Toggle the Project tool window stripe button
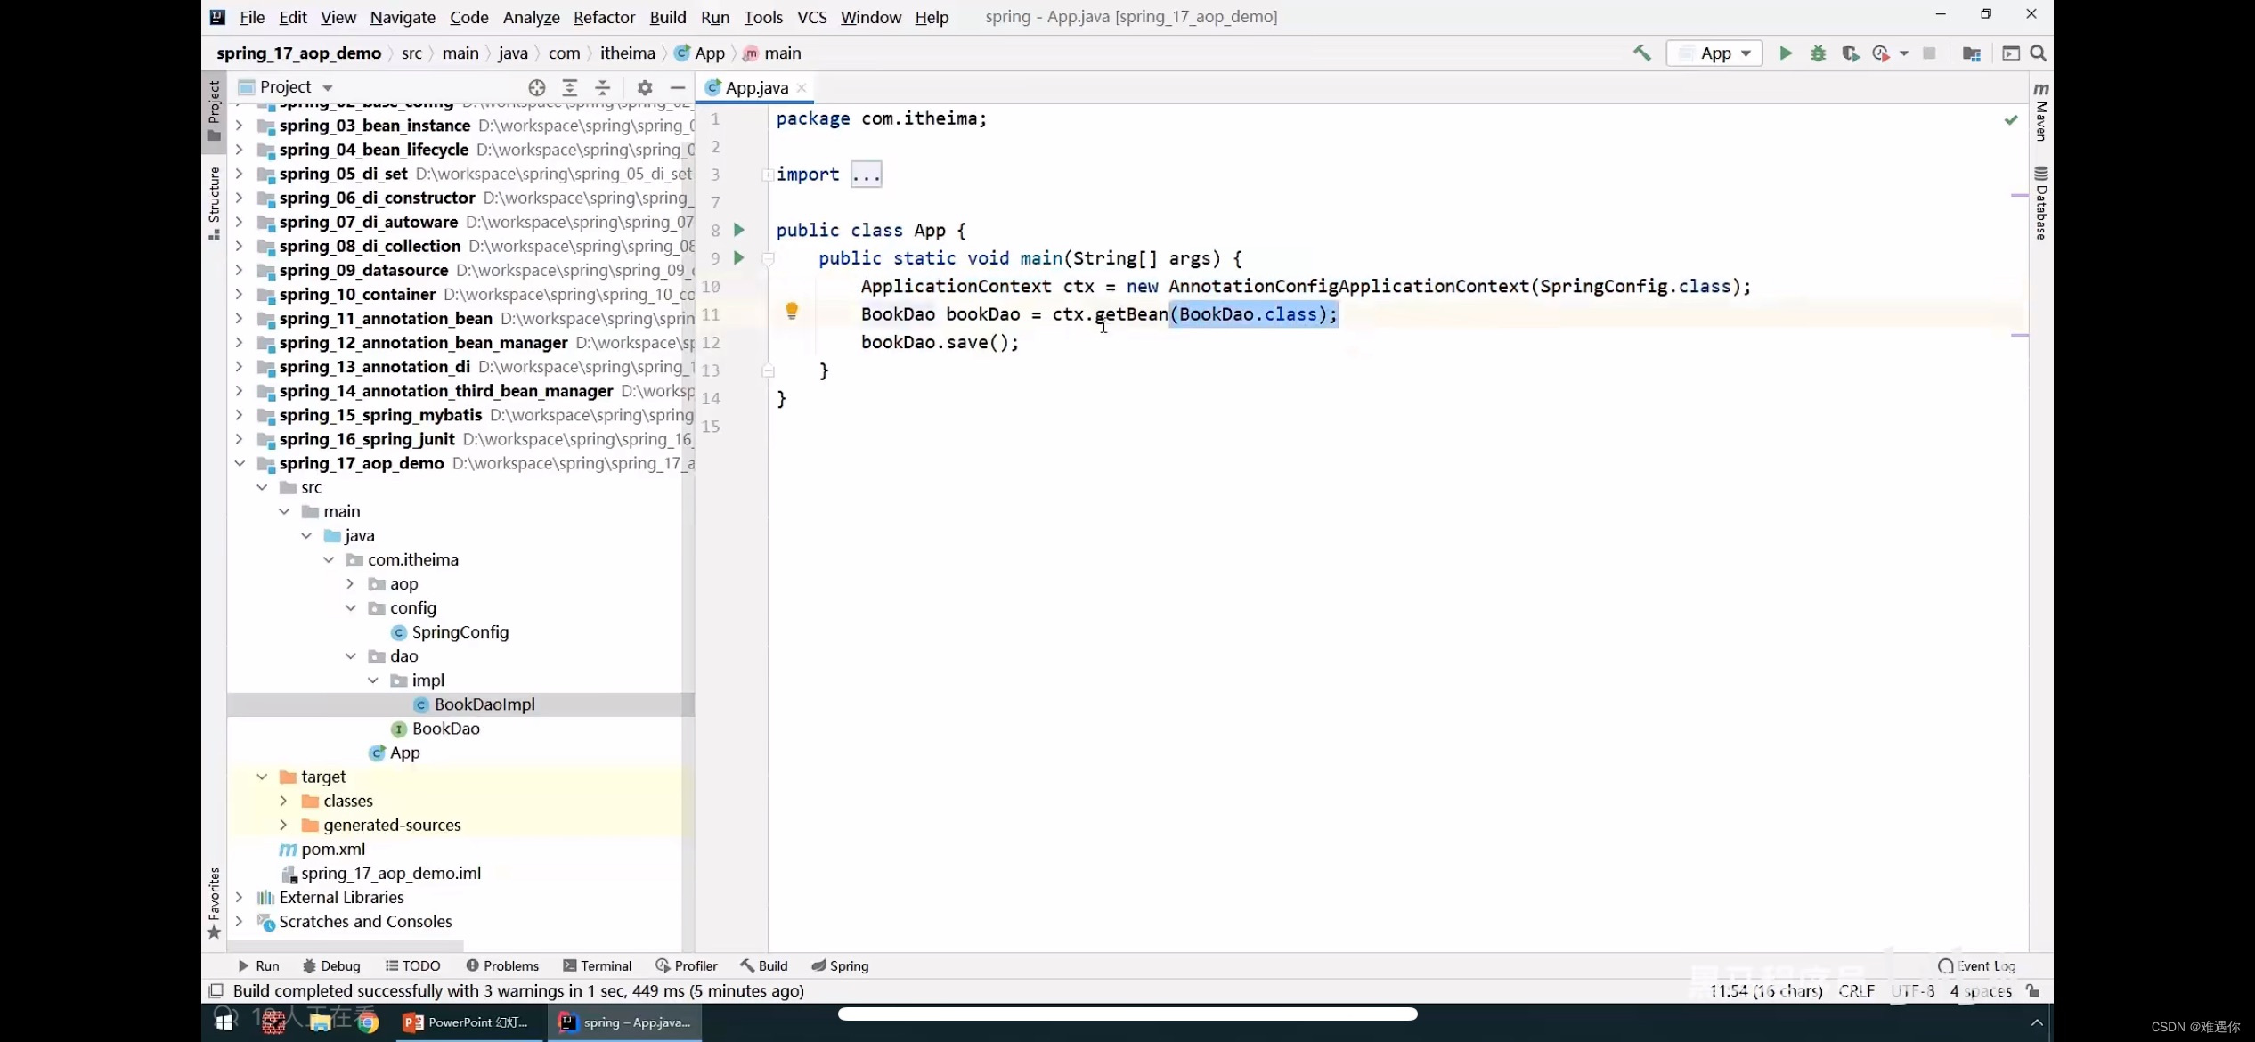2255x1042 pixels. (214, 111)
